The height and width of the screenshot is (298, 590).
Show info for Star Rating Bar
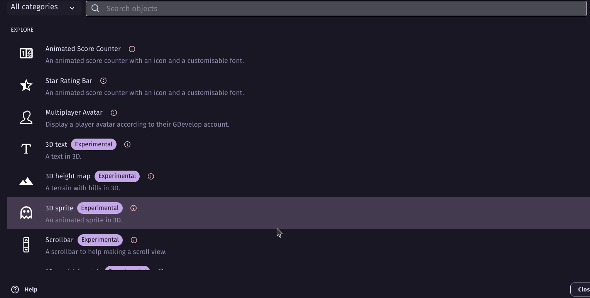(x=103, y=81)
